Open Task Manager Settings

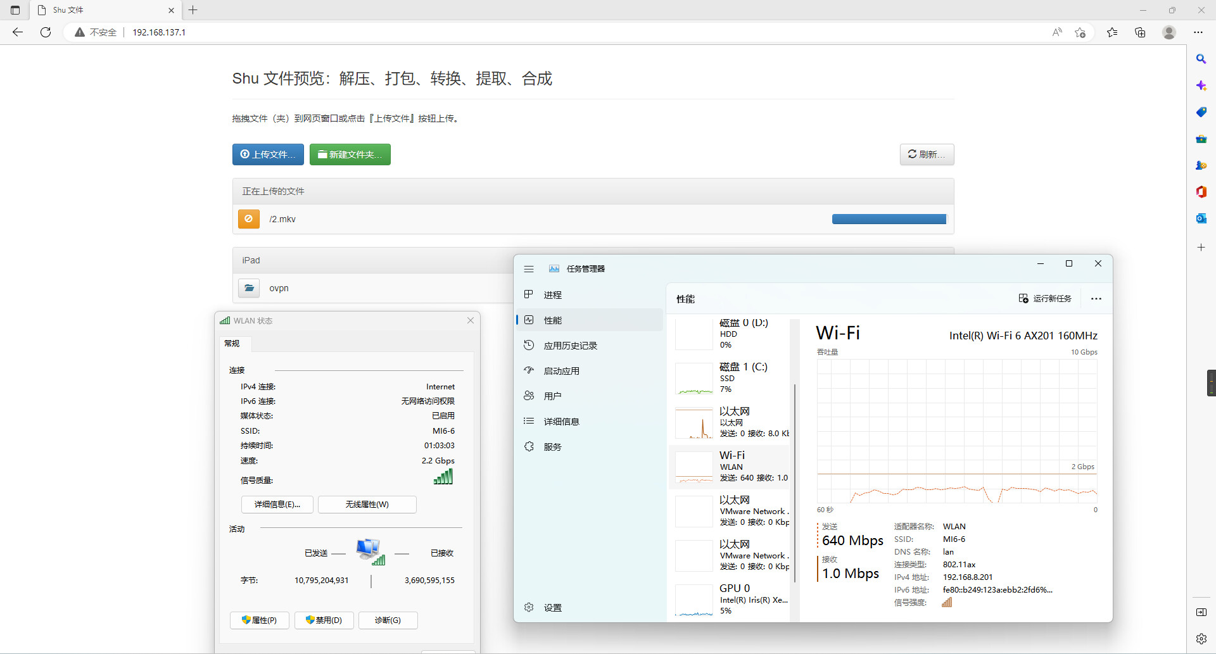(590, 608)
